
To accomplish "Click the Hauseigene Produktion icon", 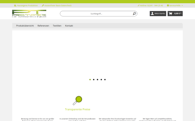I will [15, 5].
